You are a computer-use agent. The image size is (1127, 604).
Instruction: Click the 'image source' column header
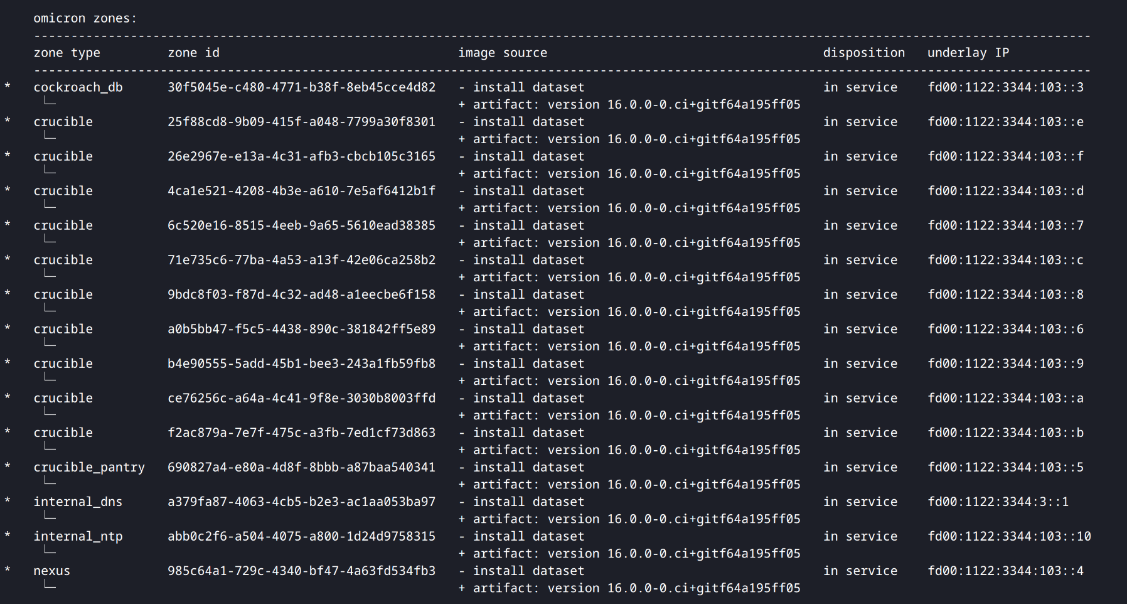[502, 53]
